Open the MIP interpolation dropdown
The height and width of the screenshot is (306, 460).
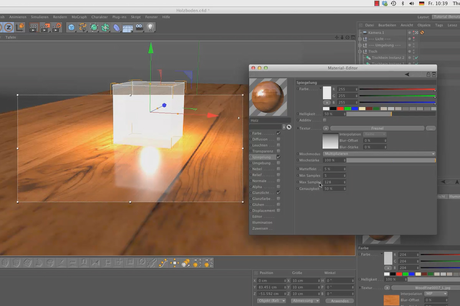tap(435, 294)
